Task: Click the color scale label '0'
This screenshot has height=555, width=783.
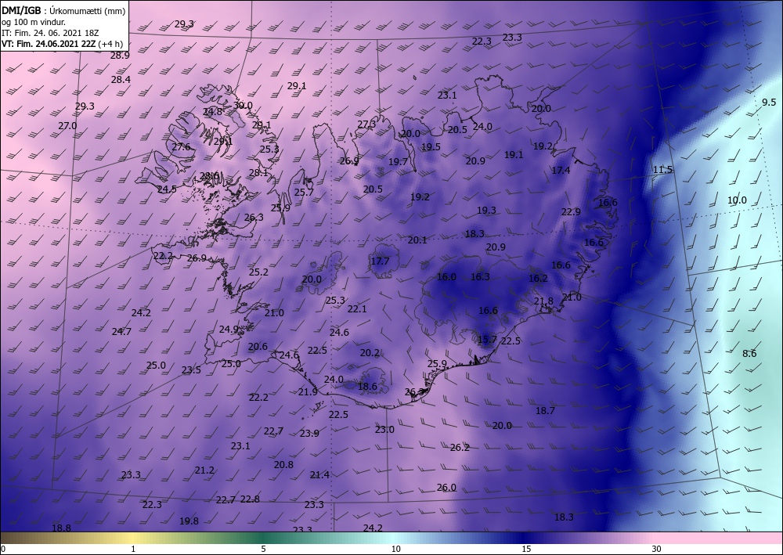Action: pyautogui.click(x=3, y=549)
